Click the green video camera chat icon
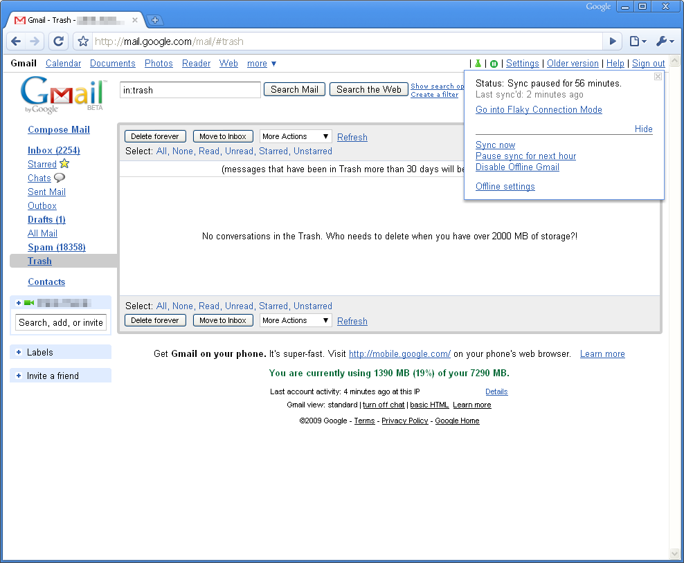 (29, 303)
